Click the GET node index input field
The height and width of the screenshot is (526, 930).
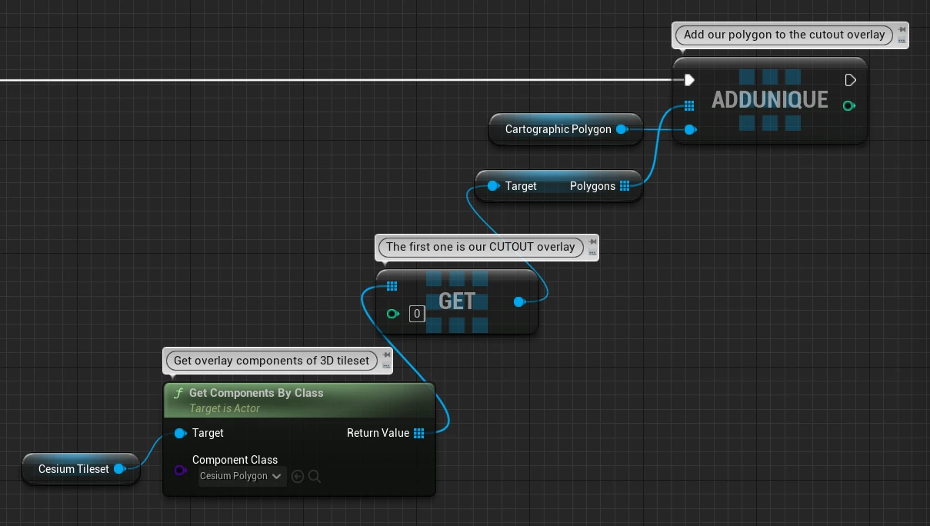pyautogui.click(x=416, y=313)
